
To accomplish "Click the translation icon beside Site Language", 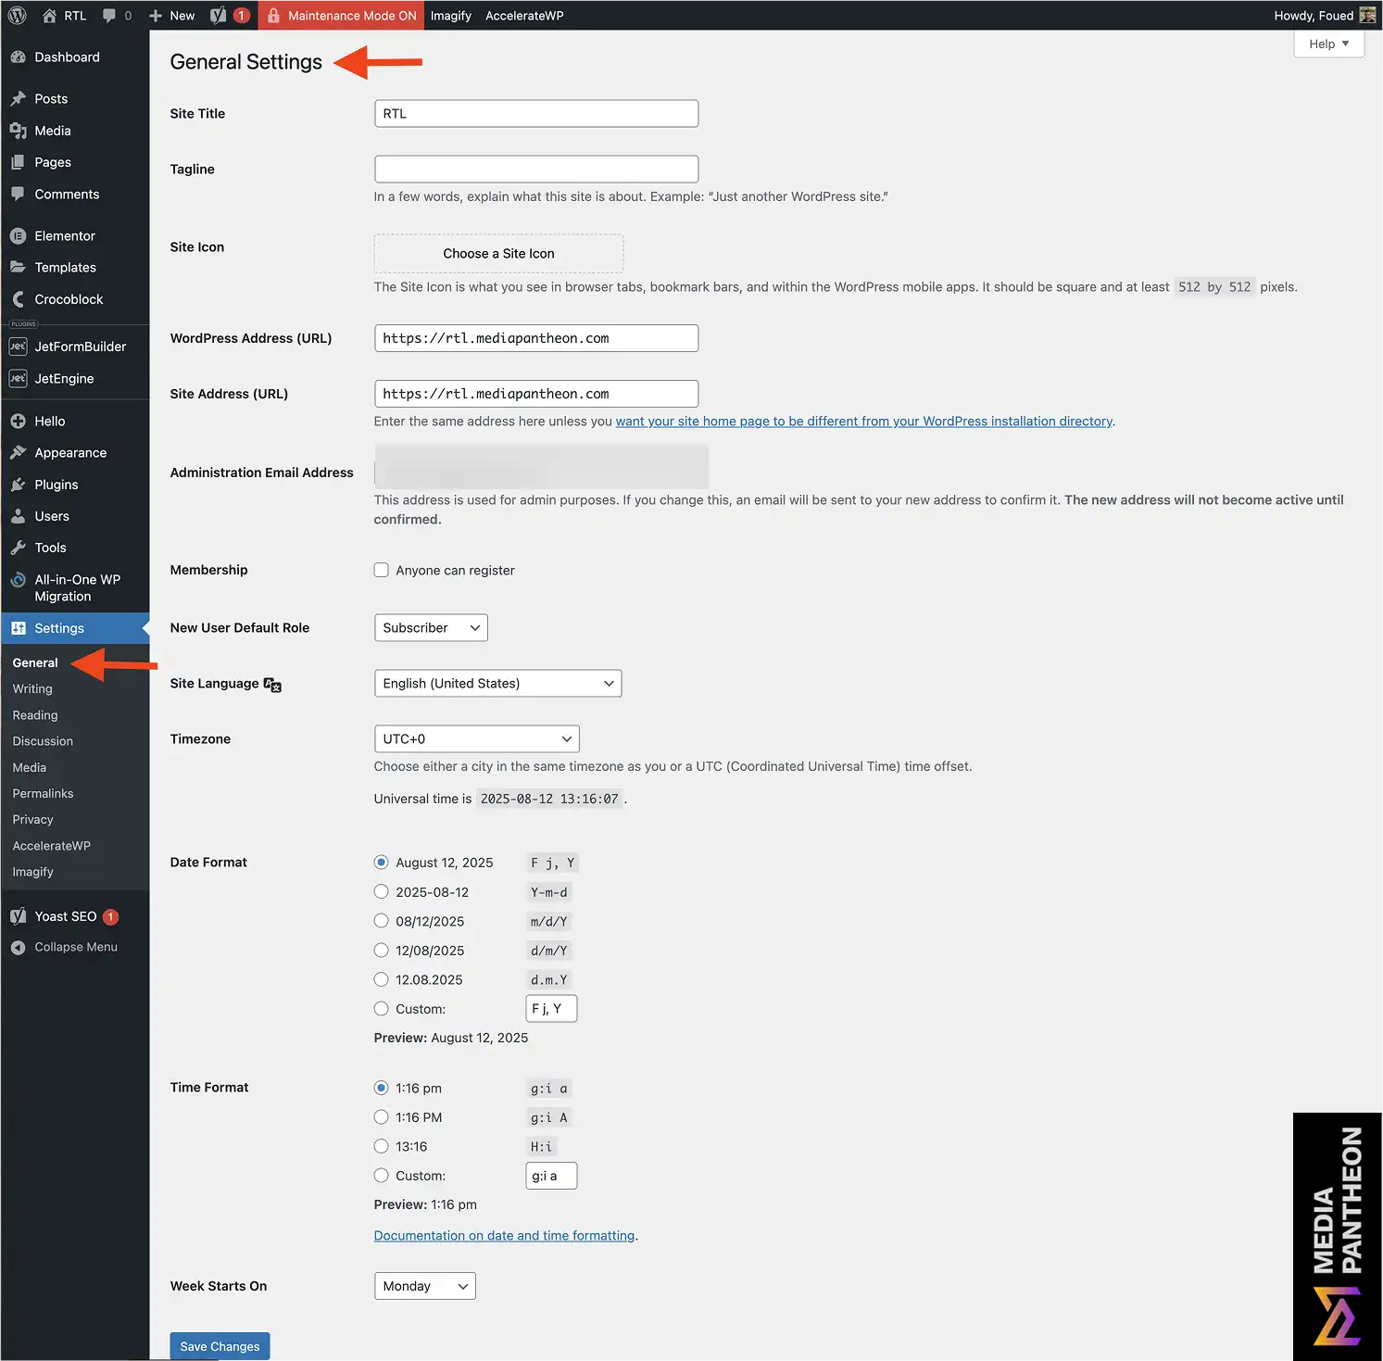I will pyautogui.click(x=272, y=685).
